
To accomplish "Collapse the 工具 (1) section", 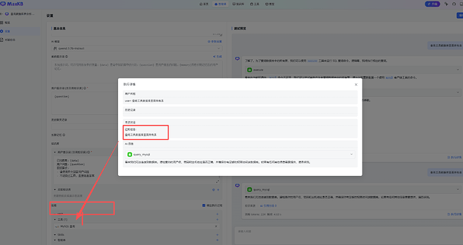I will [55, 219].
